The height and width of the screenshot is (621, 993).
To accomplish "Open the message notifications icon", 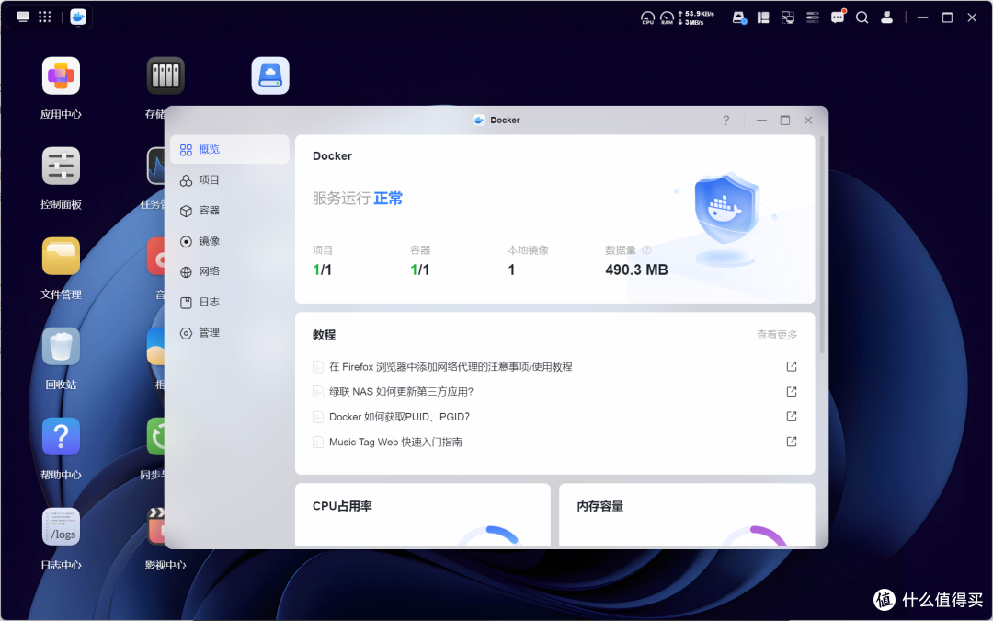I will tap(838, 17).
